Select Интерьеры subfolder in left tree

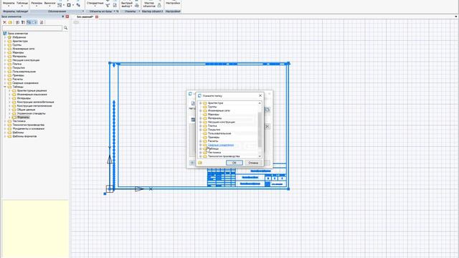(x=24, y=98)
